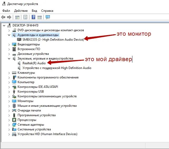Expand the DVD-дисководы category arrow
This screenshot has height=149, width=169.
coord(9,30)
